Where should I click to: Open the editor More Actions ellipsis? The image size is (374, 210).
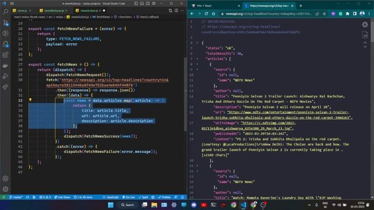[182, 10]
